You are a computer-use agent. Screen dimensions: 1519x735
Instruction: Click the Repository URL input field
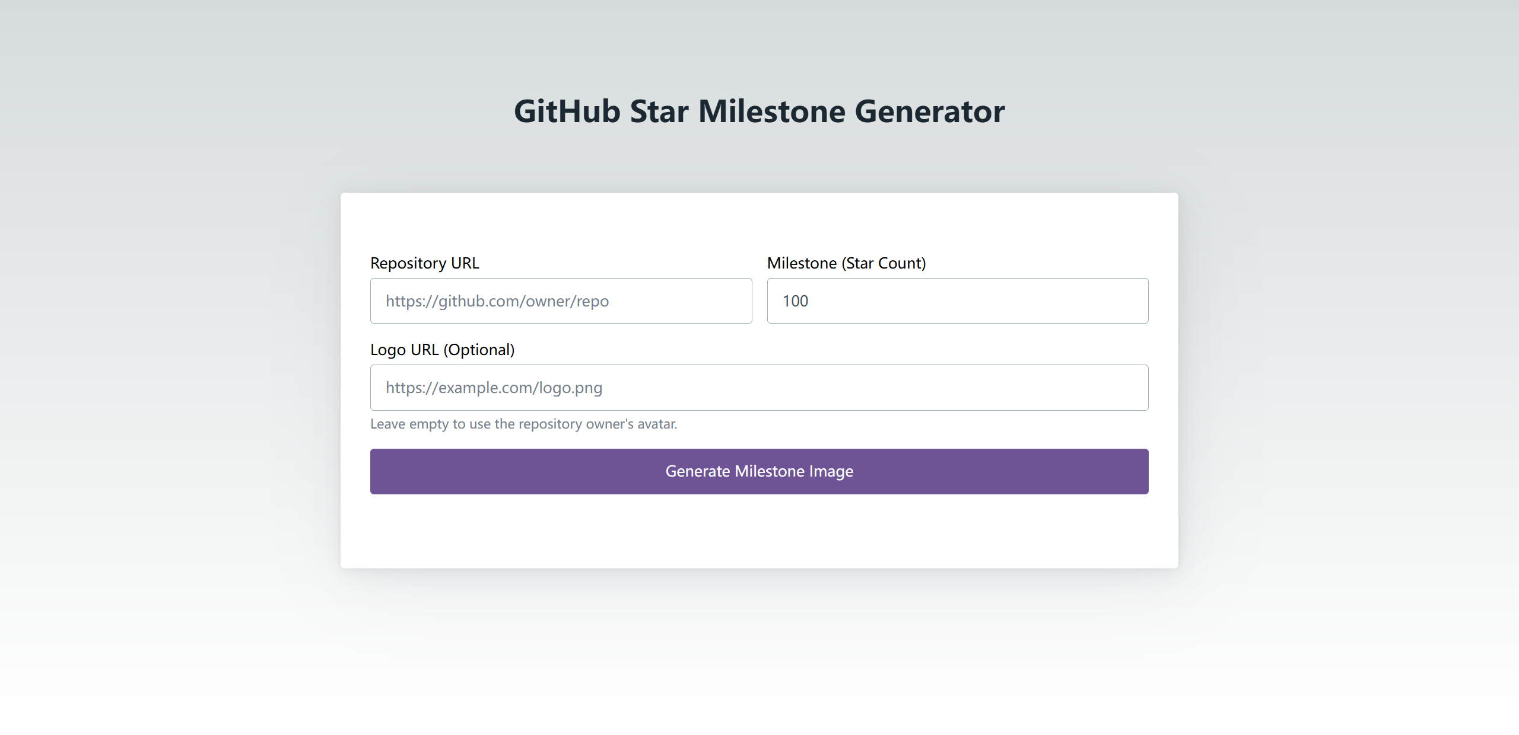point(560,301)
